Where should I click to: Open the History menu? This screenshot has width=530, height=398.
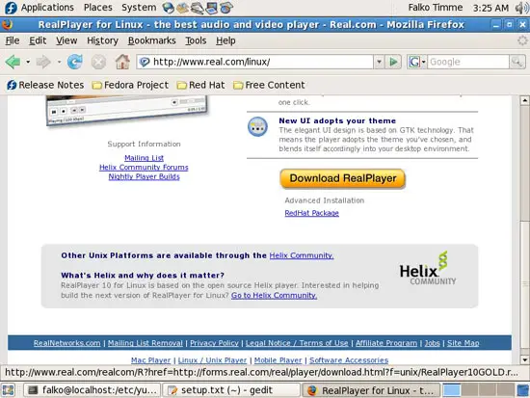coord(102,40)
